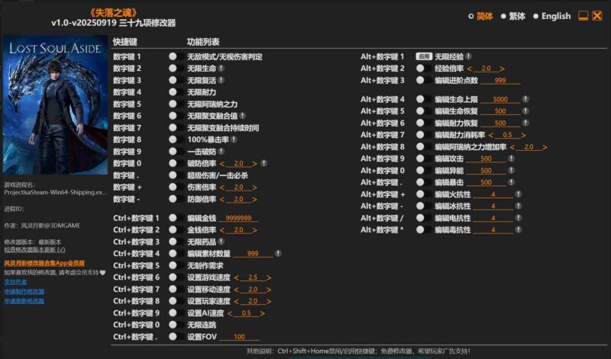
Task: Click the Lost Soul Aside cover image
Action: pos(55,105)
